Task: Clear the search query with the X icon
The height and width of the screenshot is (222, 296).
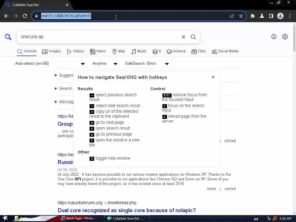Action: 183,37
